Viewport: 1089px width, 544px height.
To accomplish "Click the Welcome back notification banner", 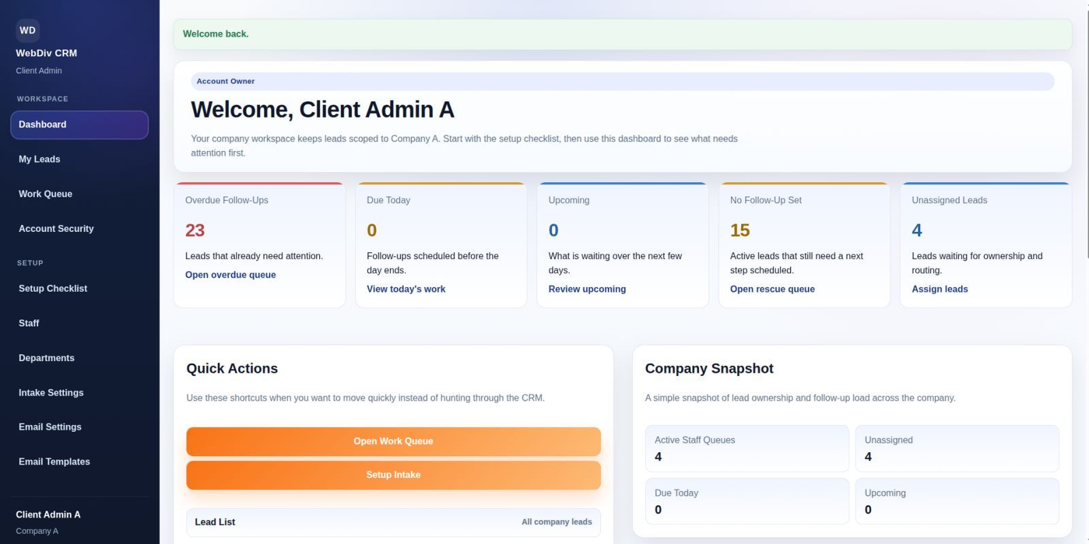I will 623,34.
